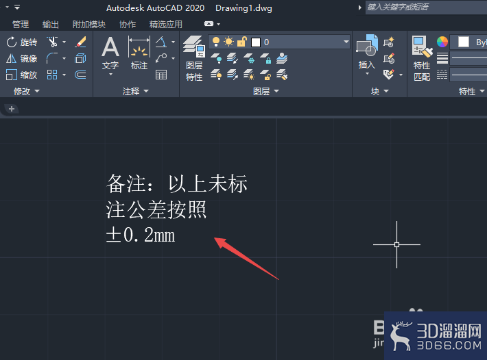The height and width of the screenshot is (360, 487).
Task: Click Match Properties (特性匹配) icon
Action: click(422, 58)
